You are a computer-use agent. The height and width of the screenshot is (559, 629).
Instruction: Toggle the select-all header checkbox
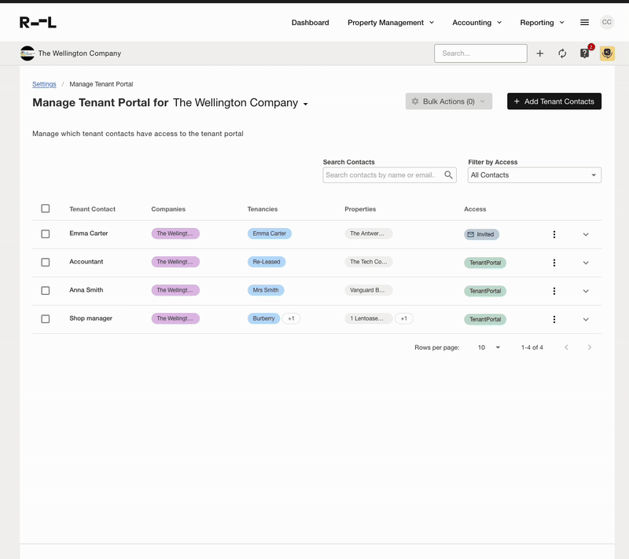point(46,209)
